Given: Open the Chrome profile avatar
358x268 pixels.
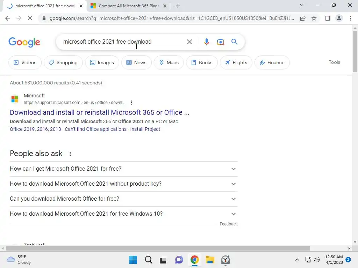Looking at the screenshot, I should coord(339,18).
